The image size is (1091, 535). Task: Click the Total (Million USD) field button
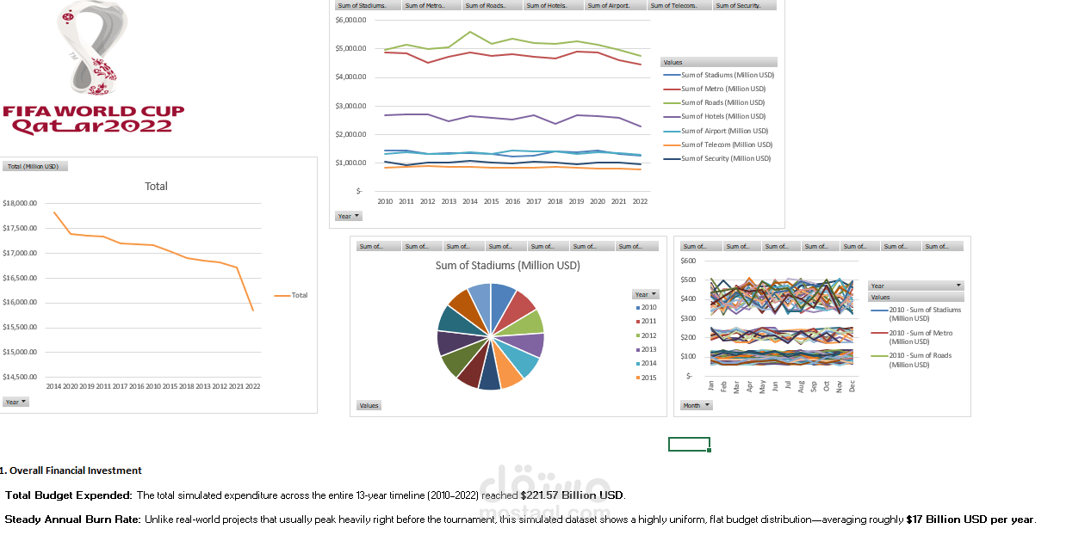pyautogui.click(x=34, y=166)
